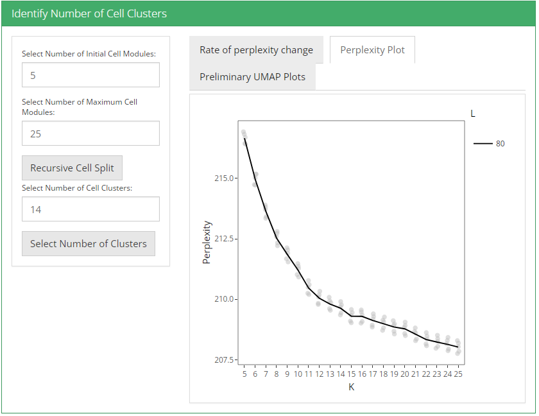Click the legend value label 80
The width and height of the screenshot is (539, 416).
point(501,144)
